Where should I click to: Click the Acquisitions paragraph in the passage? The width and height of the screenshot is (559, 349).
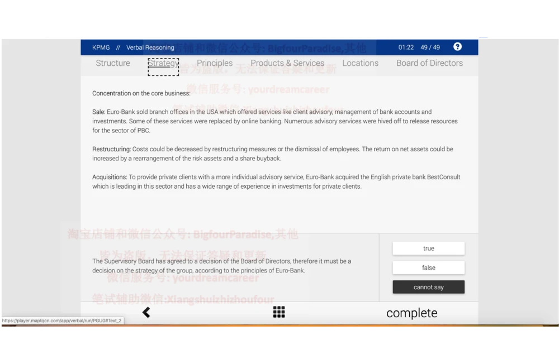pos(276,181)
